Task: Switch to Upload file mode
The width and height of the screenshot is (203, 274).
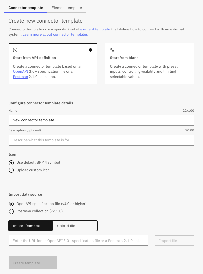Action: click(75, 225)
